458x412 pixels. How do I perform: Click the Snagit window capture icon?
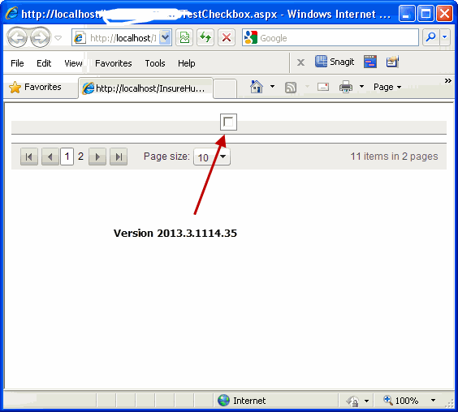point(370,62)
